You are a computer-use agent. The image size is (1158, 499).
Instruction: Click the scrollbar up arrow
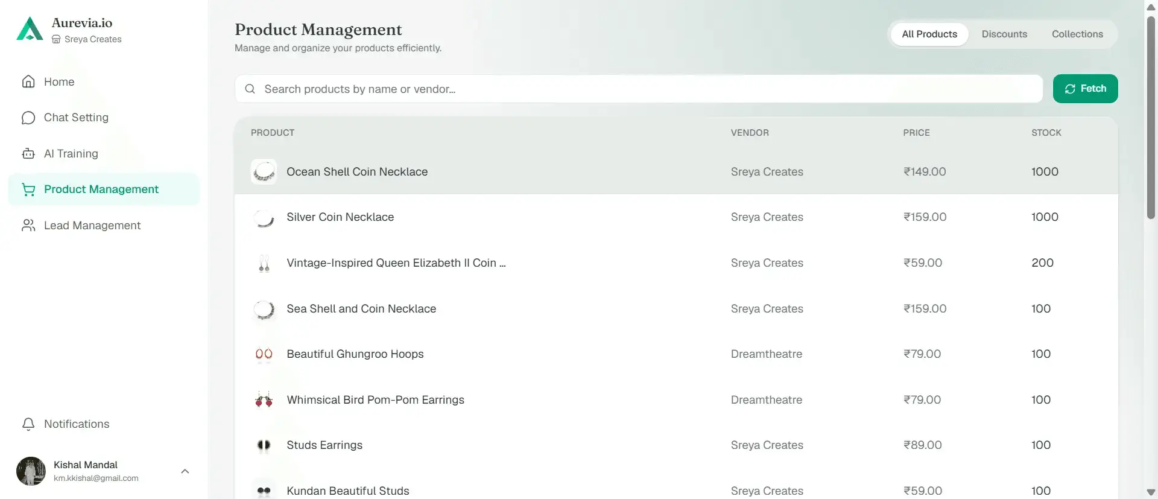pos(1151,7)
